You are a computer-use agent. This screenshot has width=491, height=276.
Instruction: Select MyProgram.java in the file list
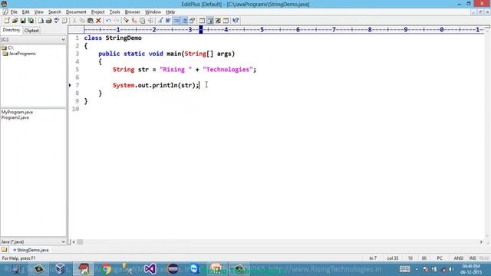click(17, 112)
